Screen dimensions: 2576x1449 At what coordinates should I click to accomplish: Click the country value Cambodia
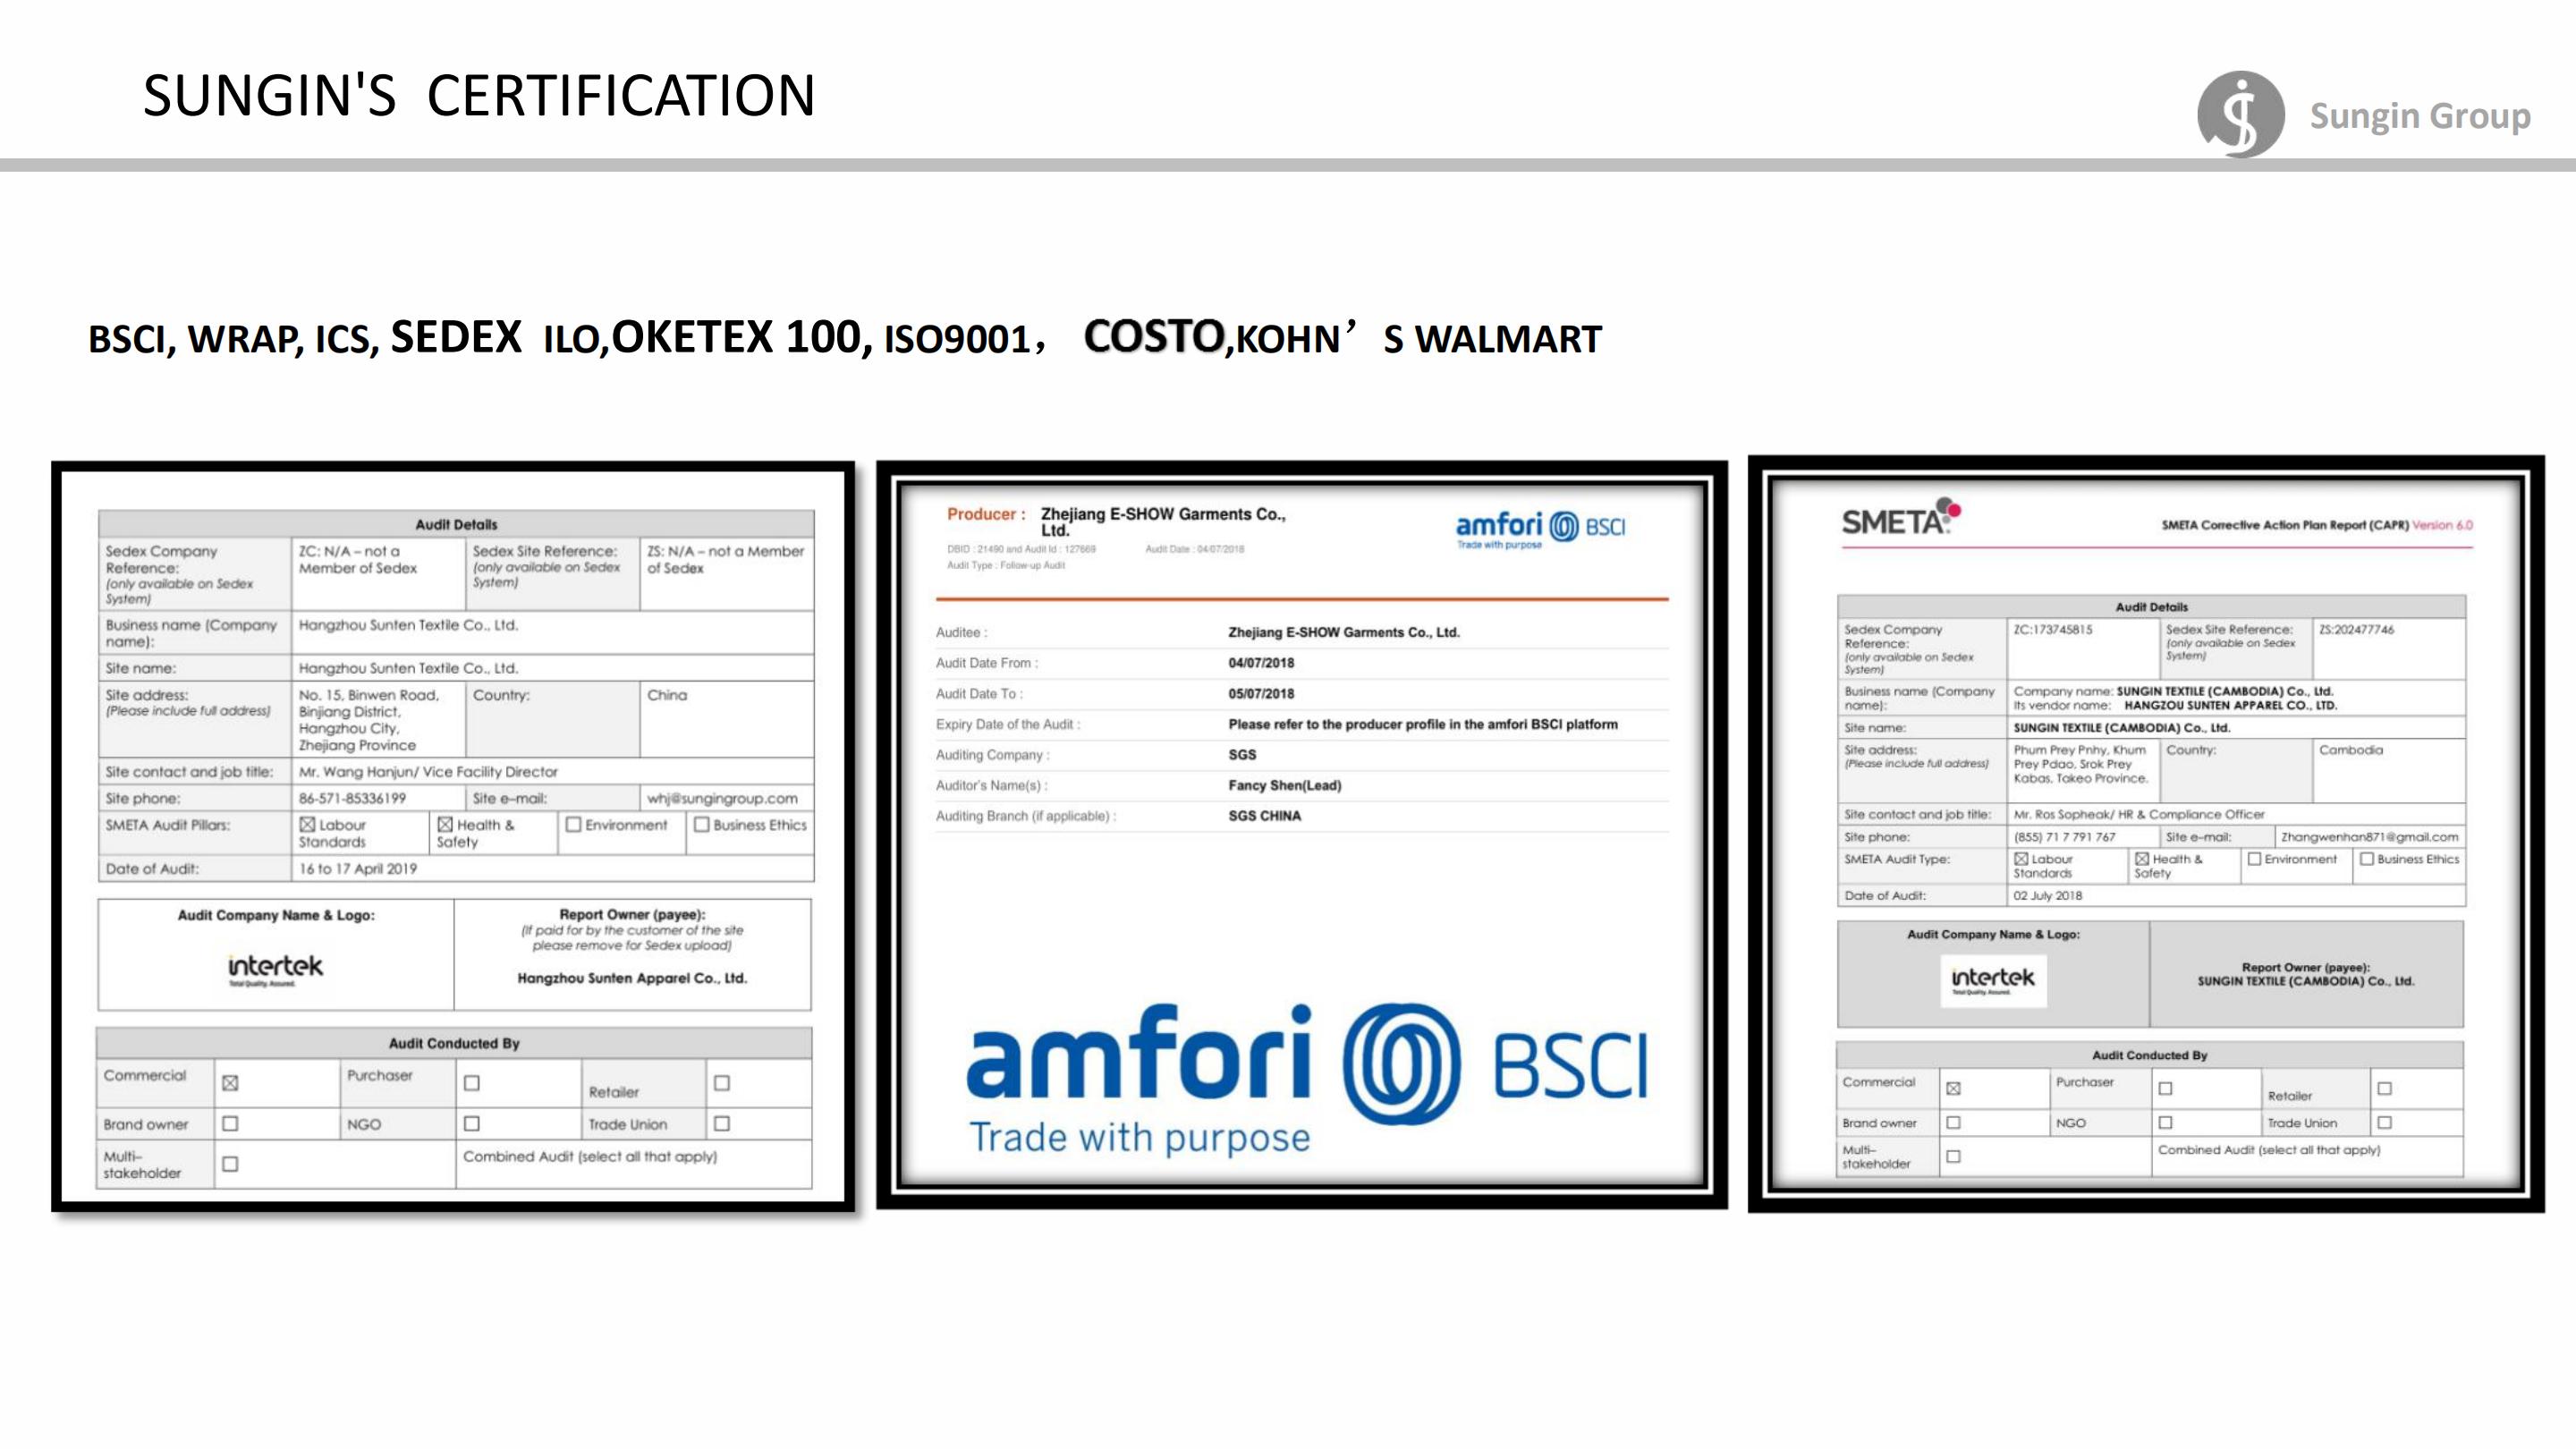[2351, 750]
